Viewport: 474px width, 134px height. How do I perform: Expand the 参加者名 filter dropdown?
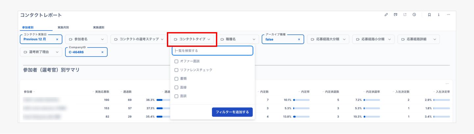tap(86, 39)
